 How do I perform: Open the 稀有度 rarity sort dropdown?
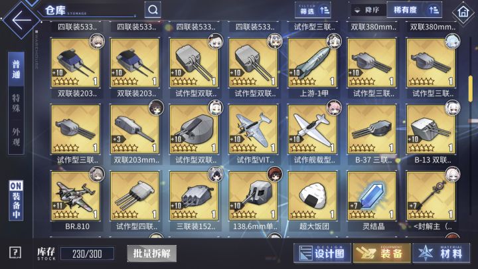[414, 10]
